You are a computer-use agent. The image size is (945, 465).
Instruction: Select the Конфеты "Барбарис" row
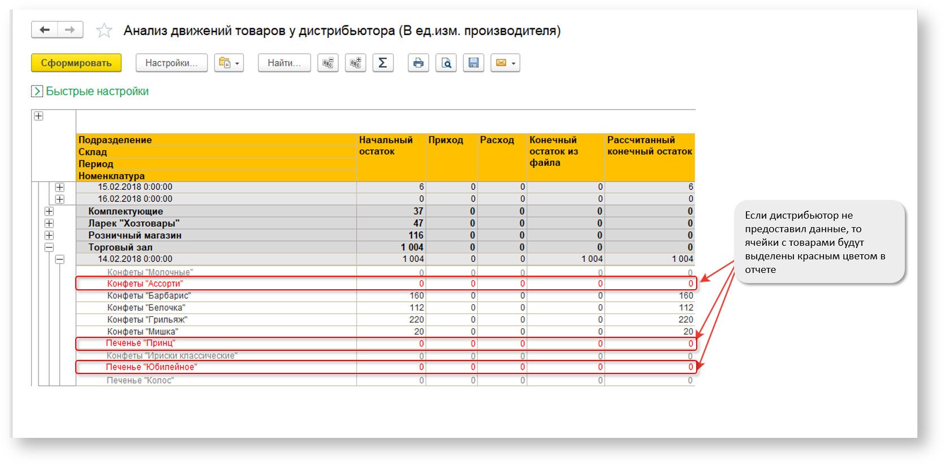[x=385, y=295]
